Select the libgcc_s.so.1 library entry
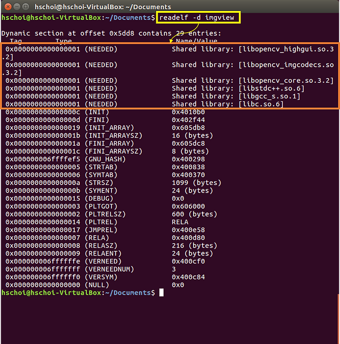 (x=236, y=97)
